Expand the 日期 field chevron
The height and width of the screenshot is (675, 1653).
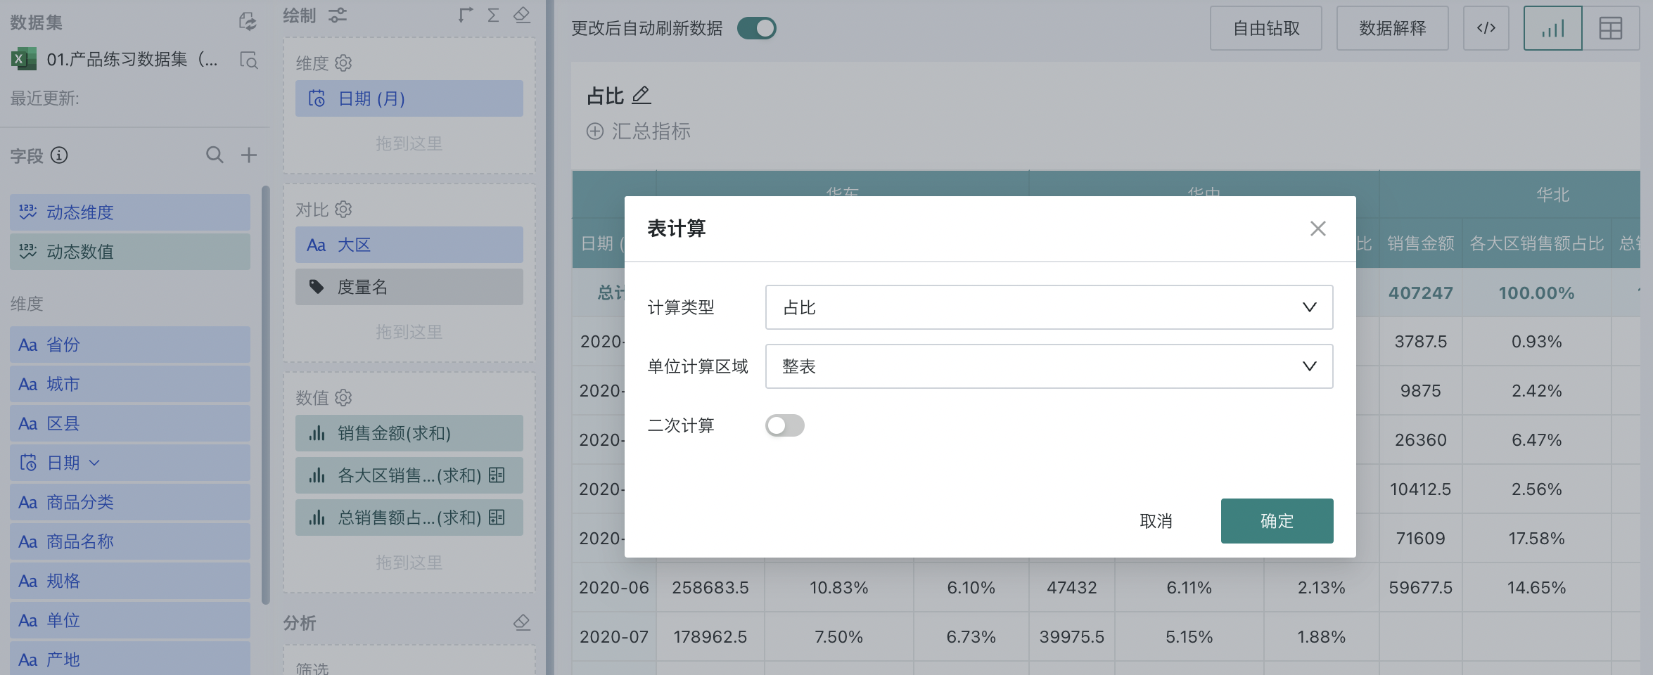[x=95, y=463]
